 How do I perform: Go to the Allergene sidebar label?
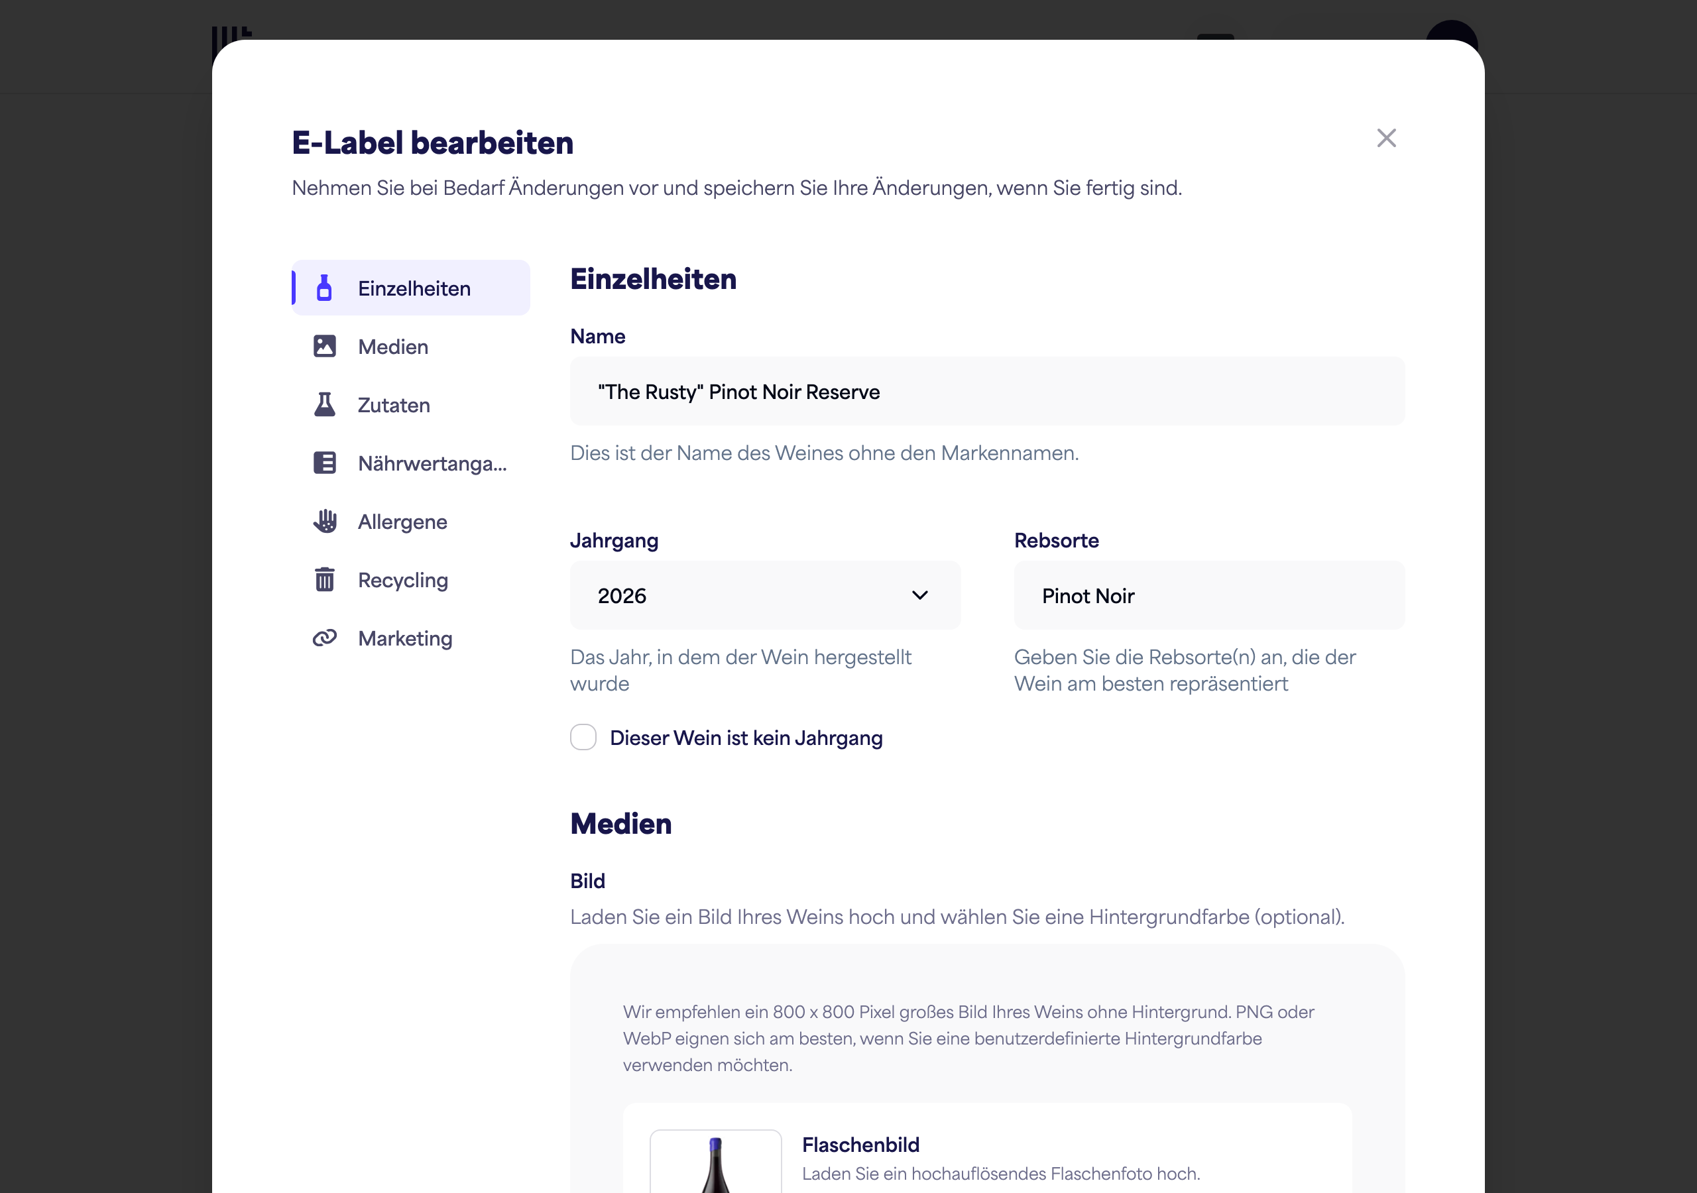[402, 522]
